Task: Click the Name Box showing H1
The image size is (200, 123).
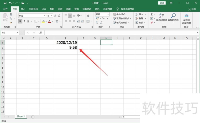Action: (10, 33)
